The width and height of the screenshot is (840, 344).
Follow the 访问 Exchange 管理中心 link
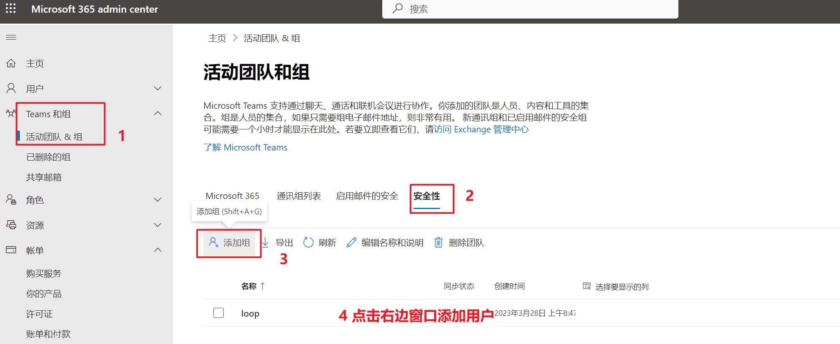click(x=481, y=129)
